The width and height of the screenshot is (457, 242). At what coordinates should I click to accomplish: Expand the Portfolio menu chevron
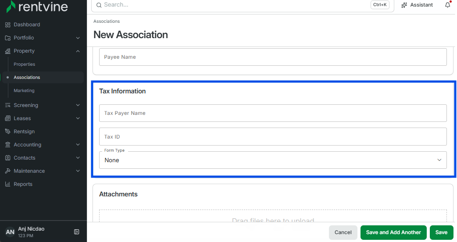pyautogui.click(x=78, y=38)
